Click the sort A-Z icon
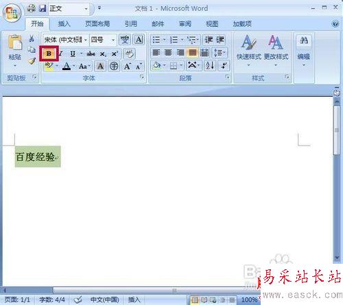Viewport: 343px width, 305px height. point(210,66)
